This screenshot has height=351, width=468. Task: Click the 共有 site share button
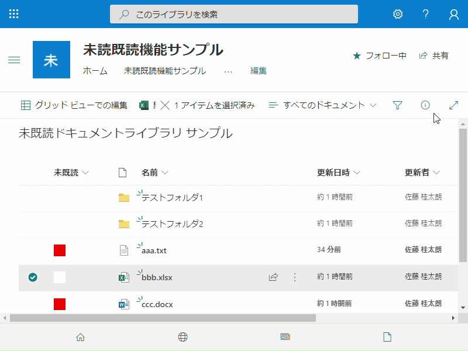(x=433, y=56)
